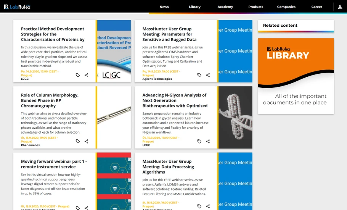Open Role of Column Morphology title link
The height and width of the screenshot is (210, 347).
click(50, 100)
